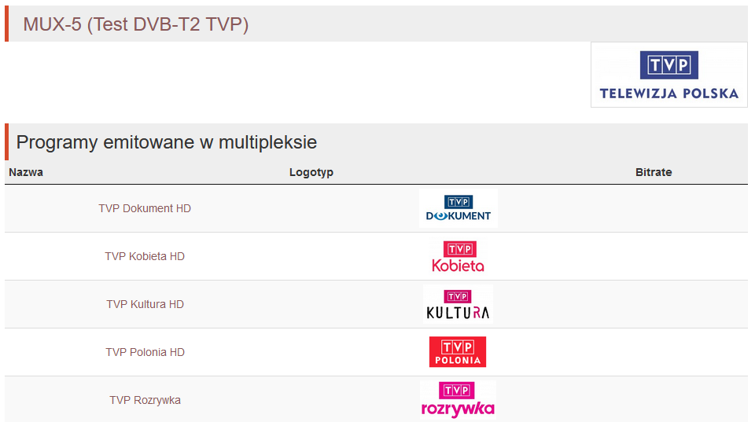The image size is (755, 422).
Task: Open the TVP Rozrywka name link
Action: click(145, 400)
